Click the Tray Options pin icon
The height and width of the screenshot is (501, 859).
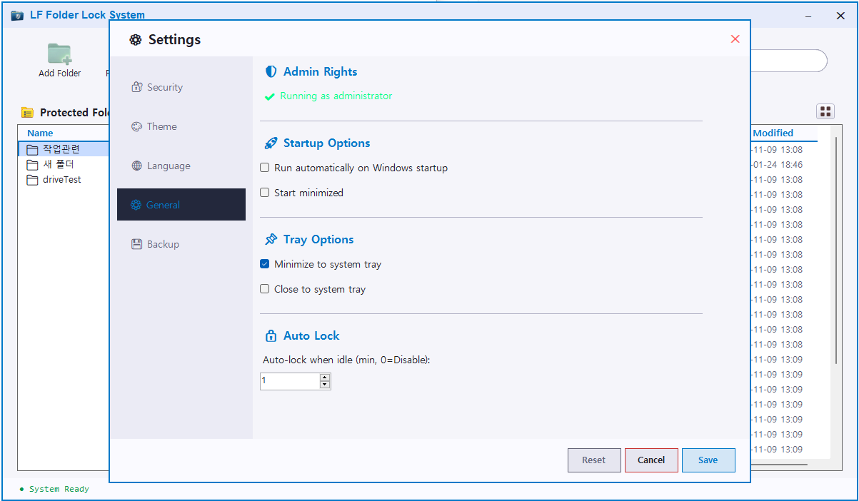point(271,239)
